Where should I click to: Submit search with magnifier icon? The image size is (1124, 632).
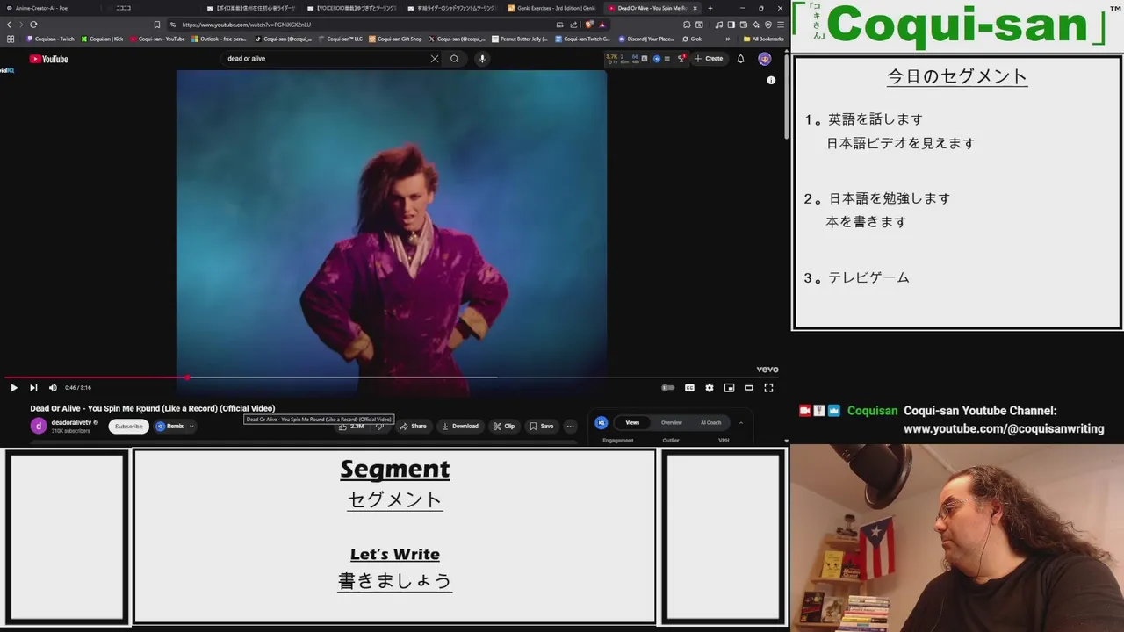(x=454, y=59)
